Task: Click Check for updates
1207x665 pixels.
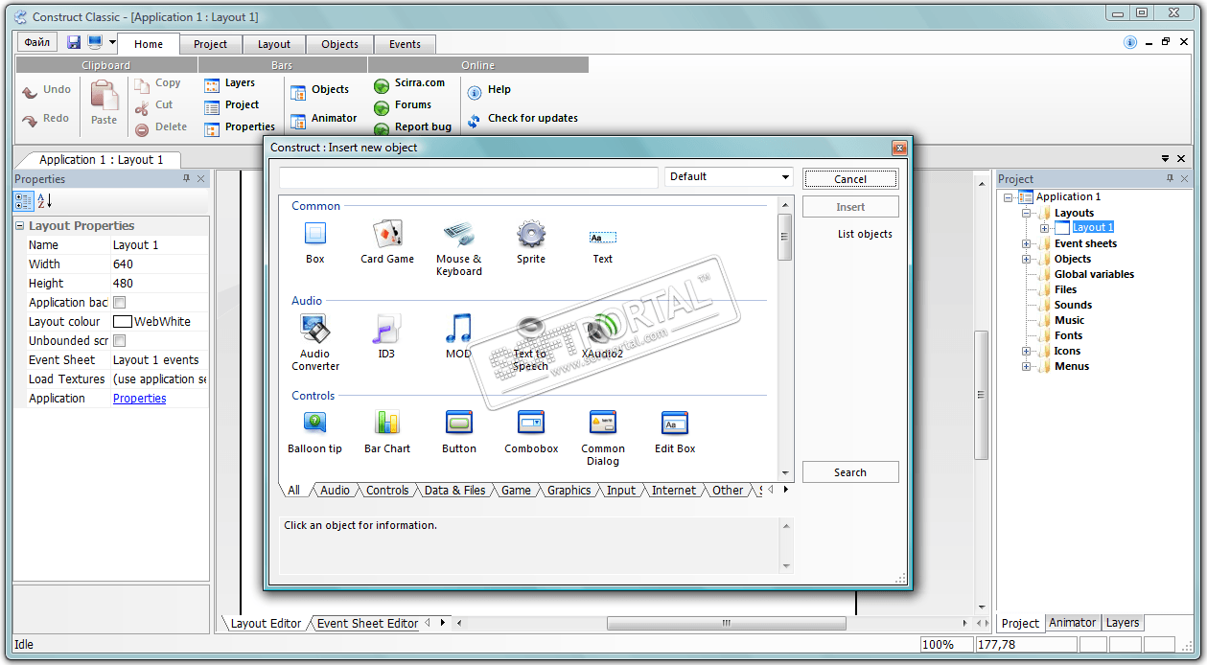Action: pyautogui.click(x=522, y=119)
